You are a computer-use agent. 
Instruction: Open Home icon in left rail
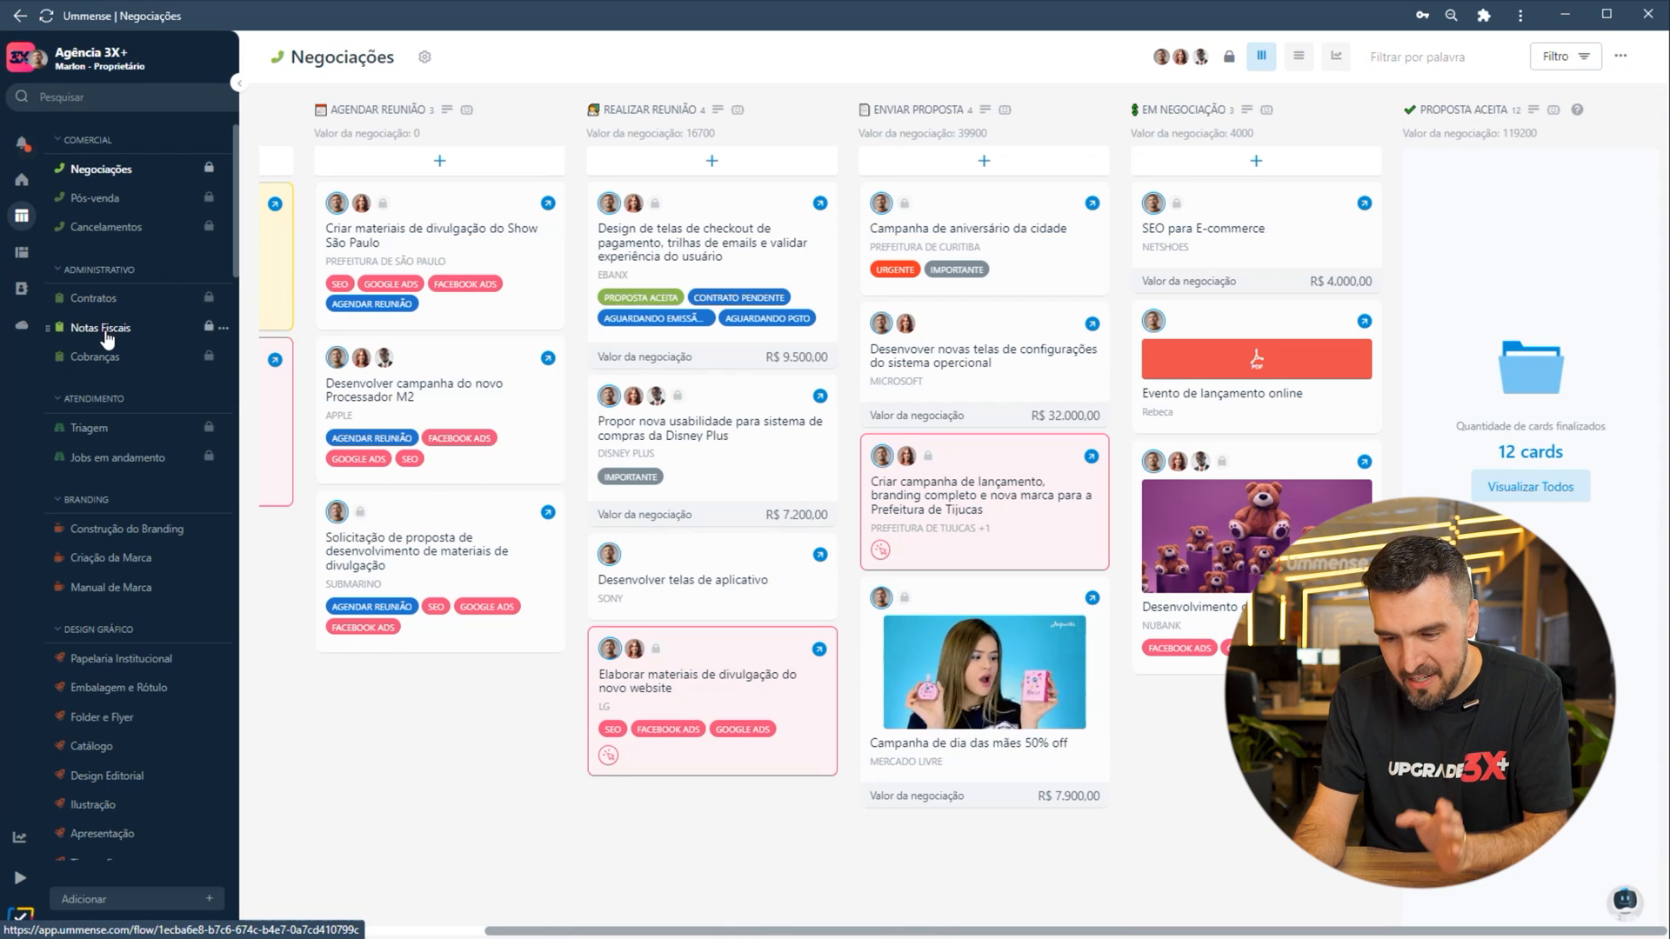tap(22, 179)
